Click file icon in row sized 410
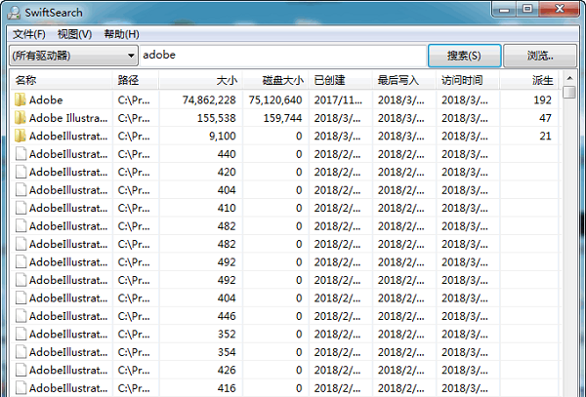Screen dimensions: 586x397 pos(21,208)
